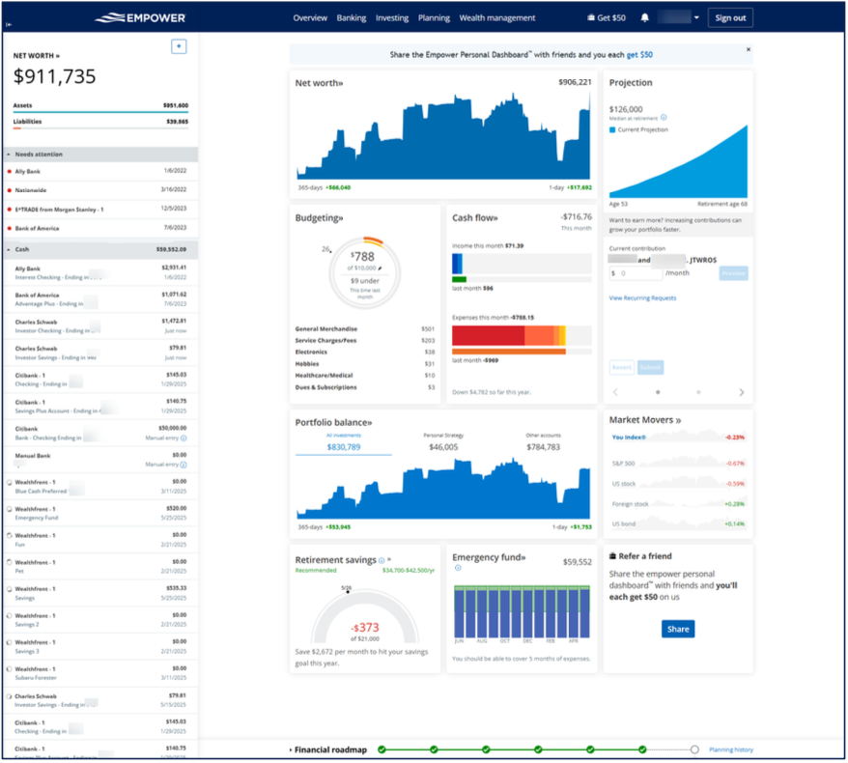The height and width of the screenshot is (763, 848).
Task: Click the Revert button in Projection
Action: click(x=621, y=368)
